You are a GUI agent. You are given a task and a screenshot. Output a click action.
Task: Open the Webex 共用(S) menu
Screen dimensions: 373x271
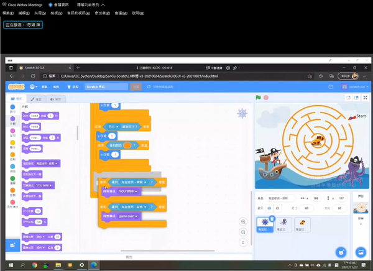point(40,13)
